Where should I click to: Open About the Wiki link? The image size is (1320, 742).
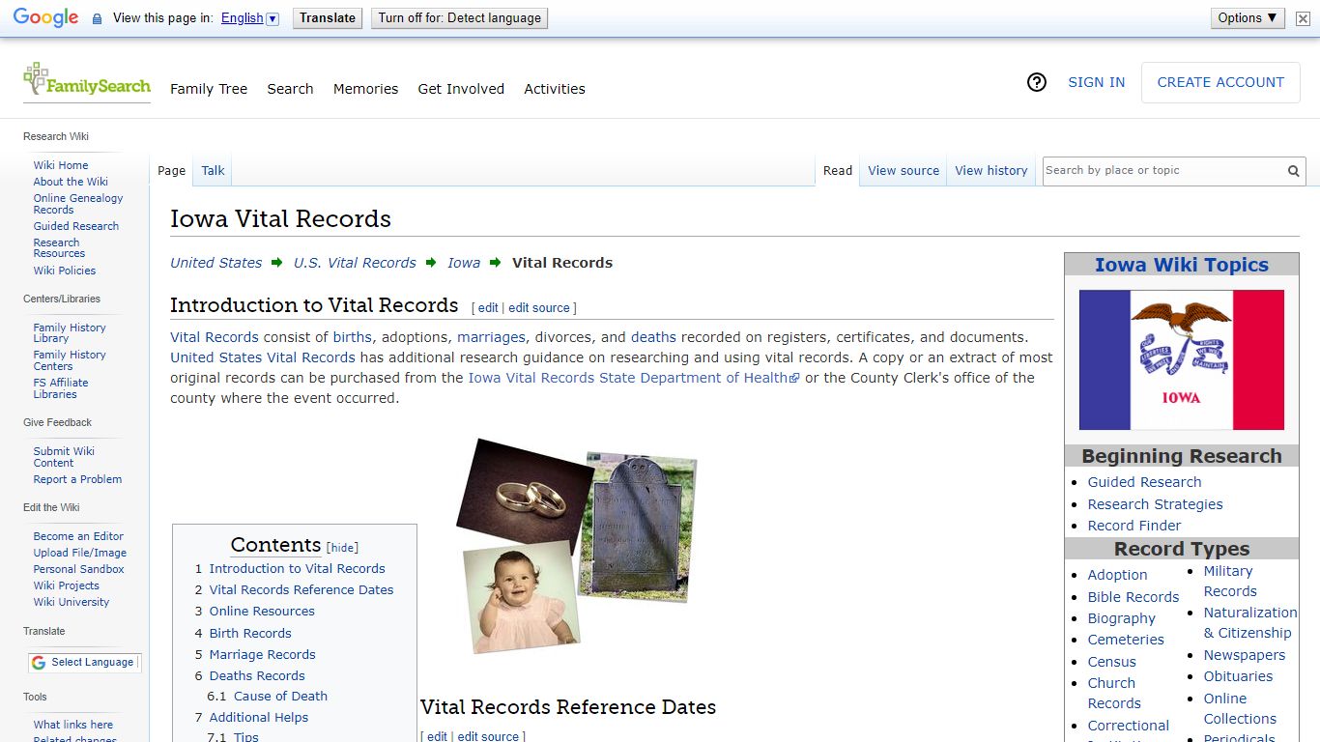click(x=71, y=182)
